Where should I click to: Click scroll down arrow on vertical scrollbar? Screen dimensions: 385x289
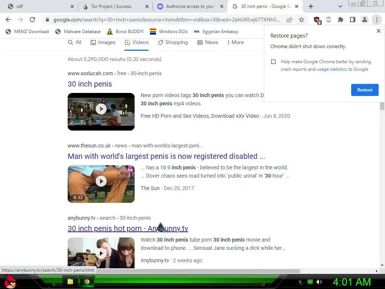tap(382, 265)
